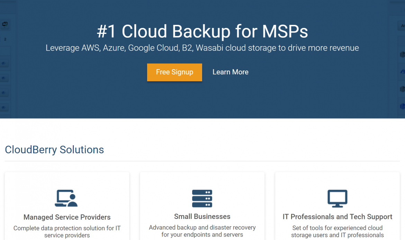Click the Managed Service Providers laptop-user icon
Image resolution: width=405 pixels, height=240 pixels.
tap(66, 198)
